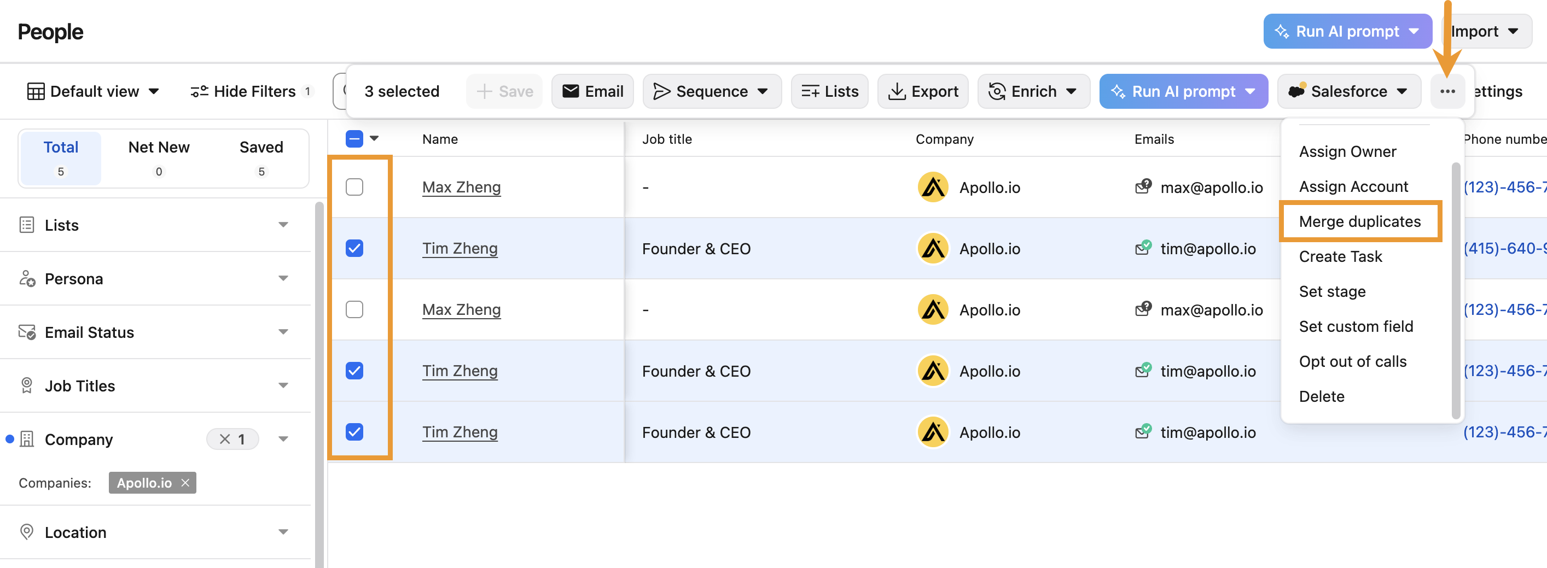Toggle the select-all header checkbox

(354, 139)
